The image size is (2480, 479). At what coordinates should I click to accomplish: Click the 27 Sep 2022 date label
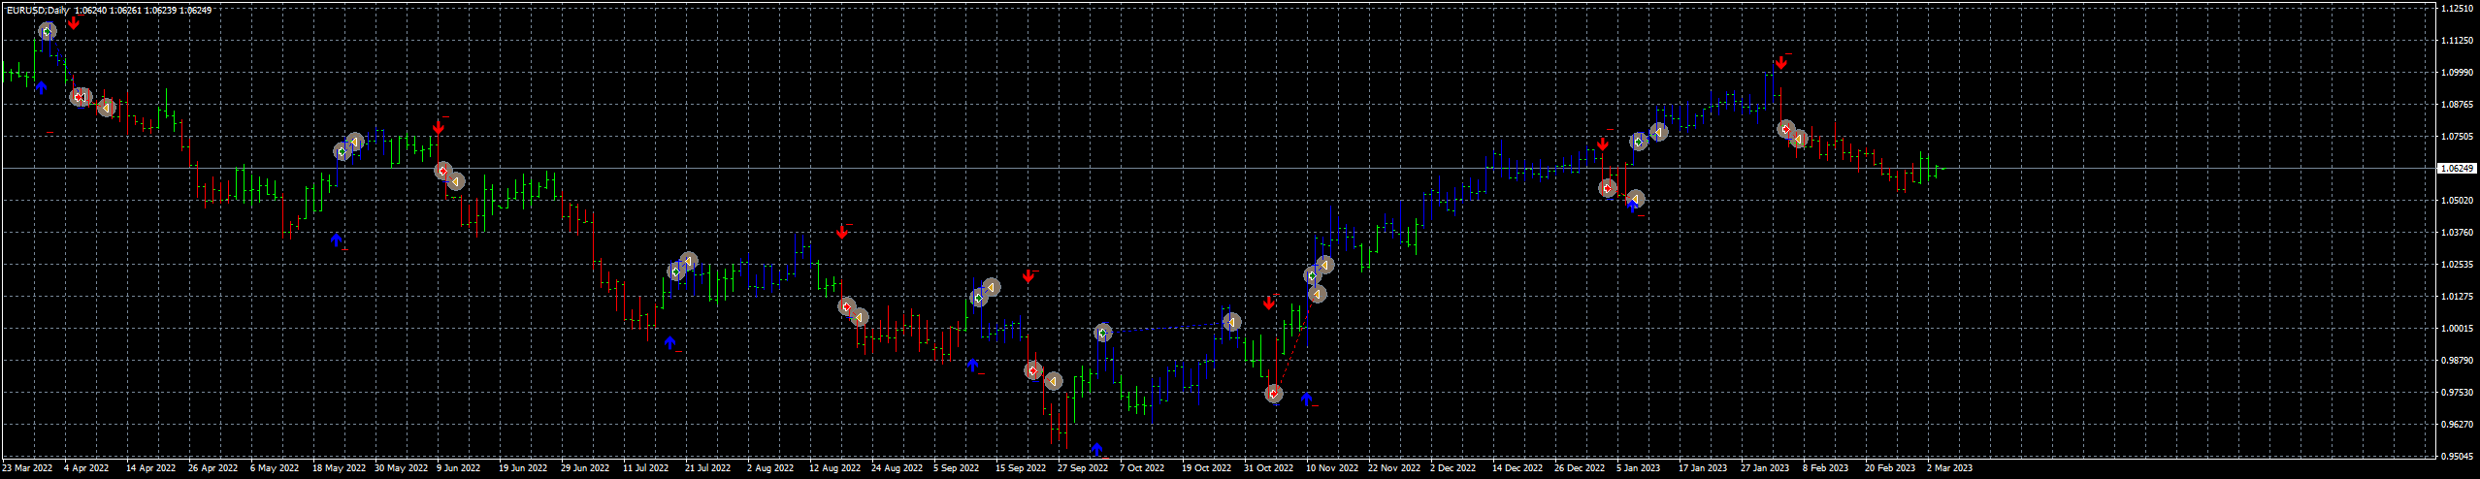1083,468
